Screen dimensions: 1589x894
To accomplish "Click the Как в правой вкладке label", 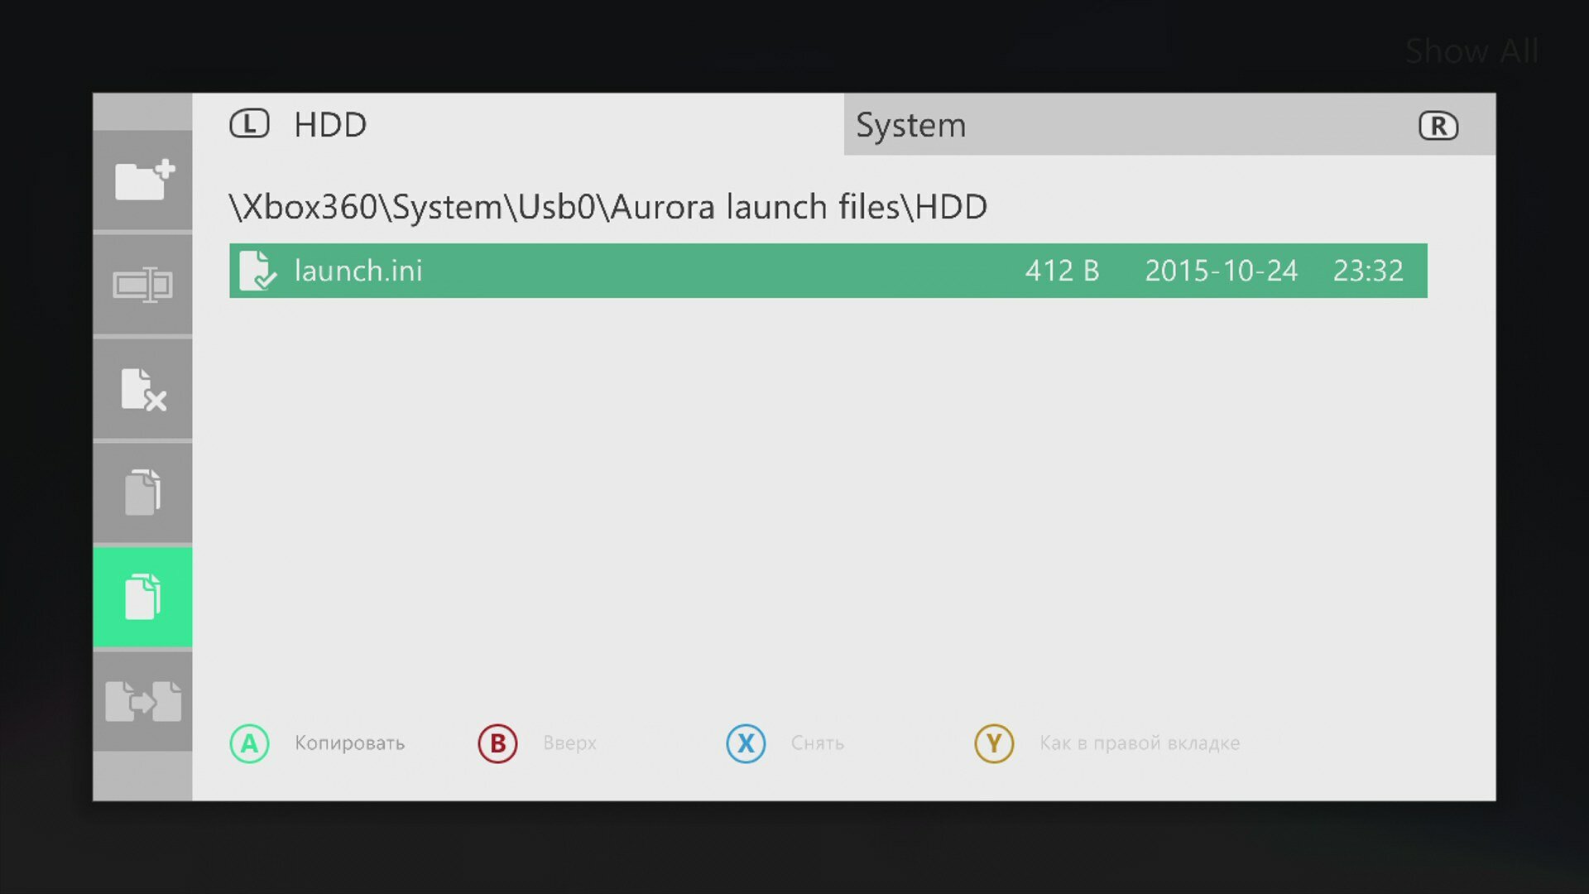I will [x=1140, y=743].
